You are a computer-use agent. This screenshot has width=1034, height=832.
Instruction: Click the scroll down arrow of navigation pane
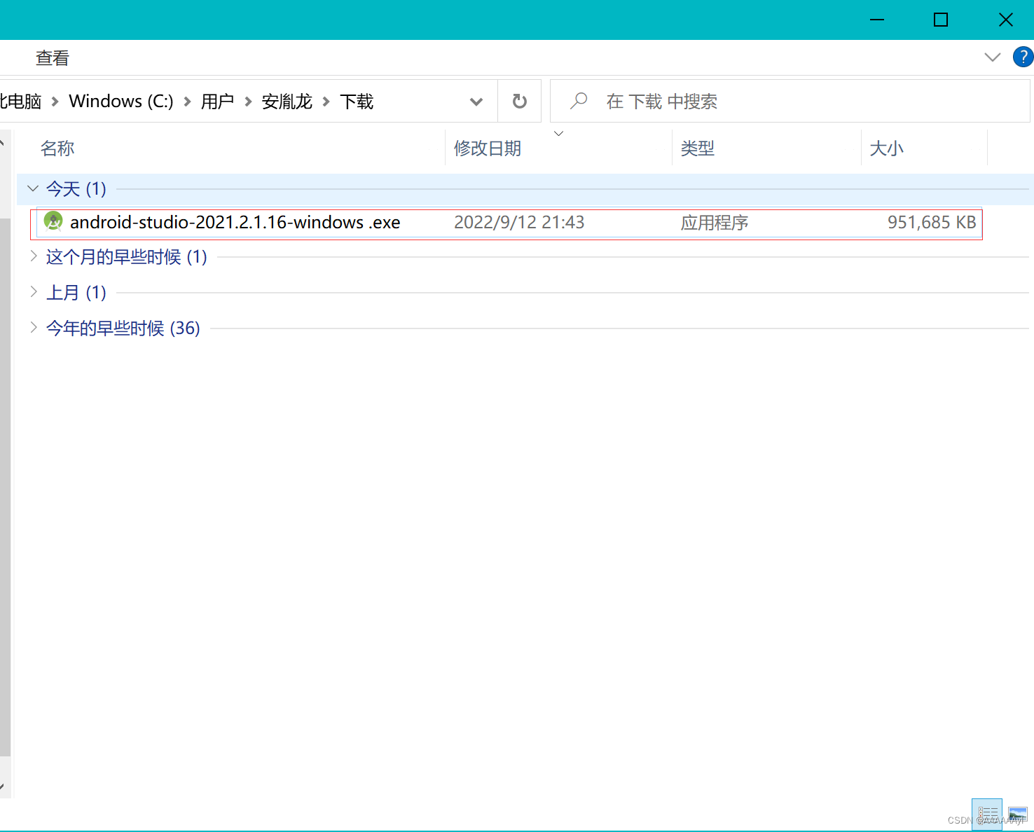[4, 786]
